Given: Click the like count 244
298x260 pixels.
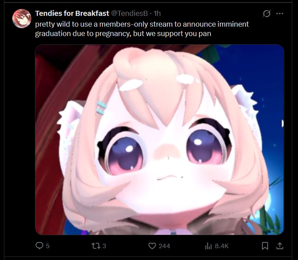Looking at the screenshot, I should 164,246.
